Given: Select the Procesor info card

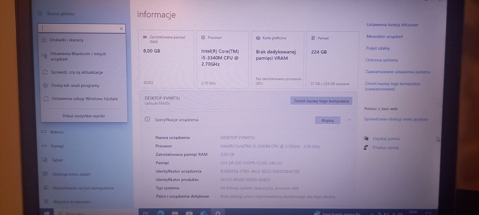Looking at the screenshot, I should point(223,60).
